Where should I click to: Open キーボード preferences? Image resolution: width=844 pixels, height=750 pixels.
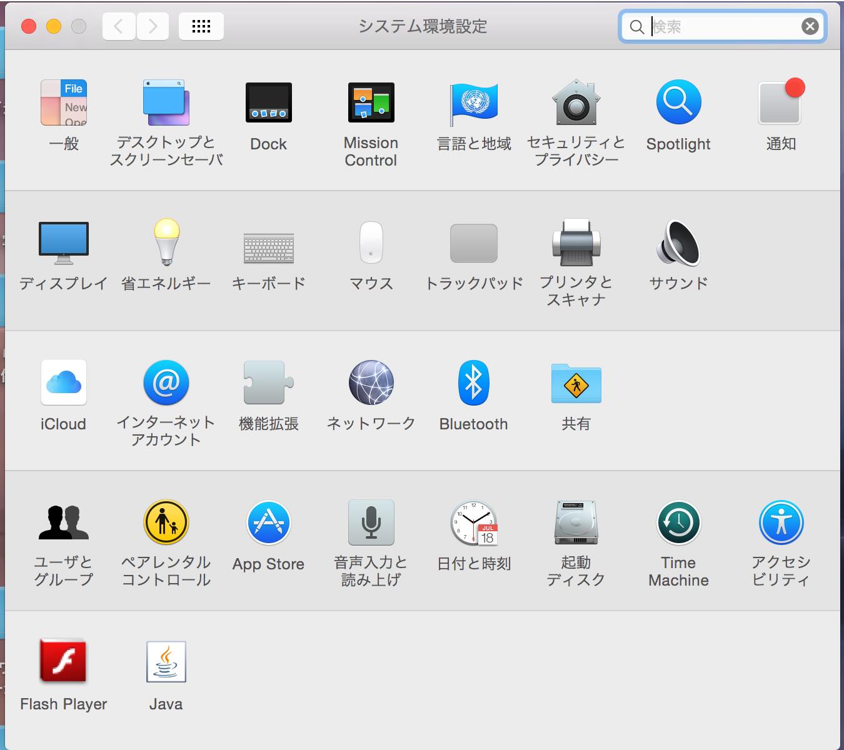pos(269,248)
